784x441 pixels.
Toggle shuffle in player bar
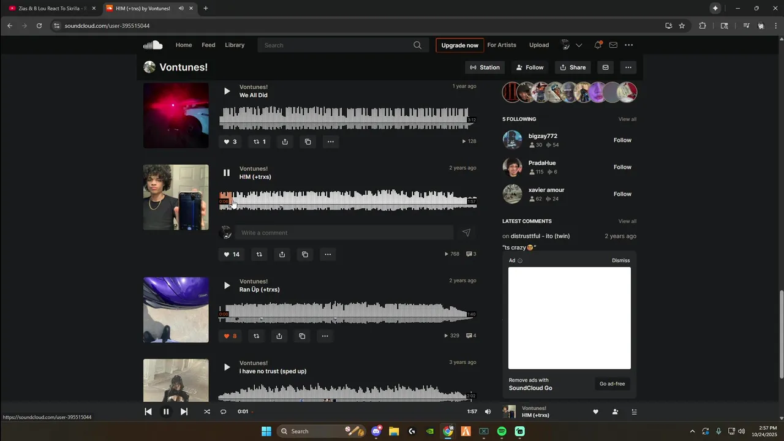[206, 412]
